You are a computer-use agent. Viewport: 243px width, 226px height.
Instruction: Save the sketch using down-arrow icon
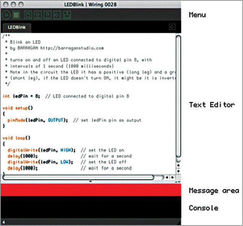47,15
